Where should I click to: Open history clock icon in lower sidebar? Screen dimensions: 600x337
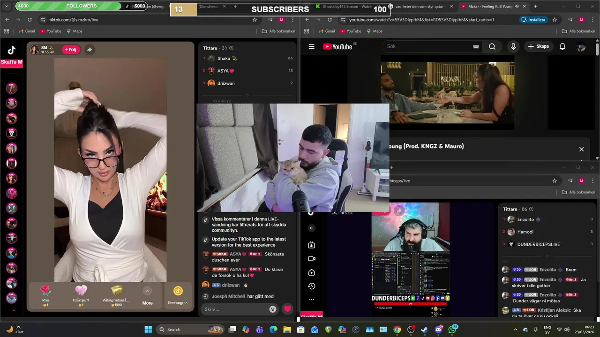312,286
